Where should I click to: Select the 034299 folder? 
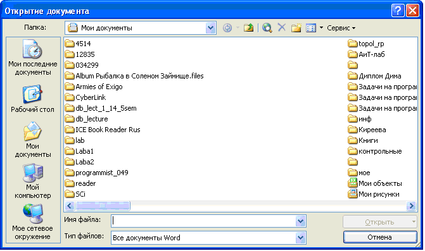[82, 65]
